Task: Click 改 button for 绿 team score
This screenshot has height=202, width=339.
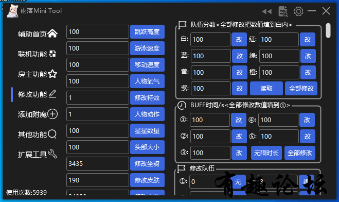Action: pyautogui.click(x=308, y=56)
